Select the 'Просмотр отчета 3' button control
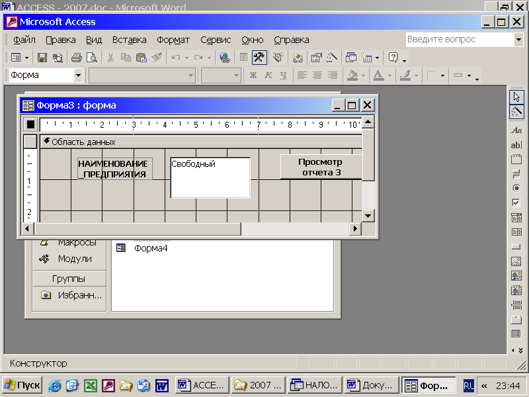This screenshot has height=397, width=529. (321, 167)
